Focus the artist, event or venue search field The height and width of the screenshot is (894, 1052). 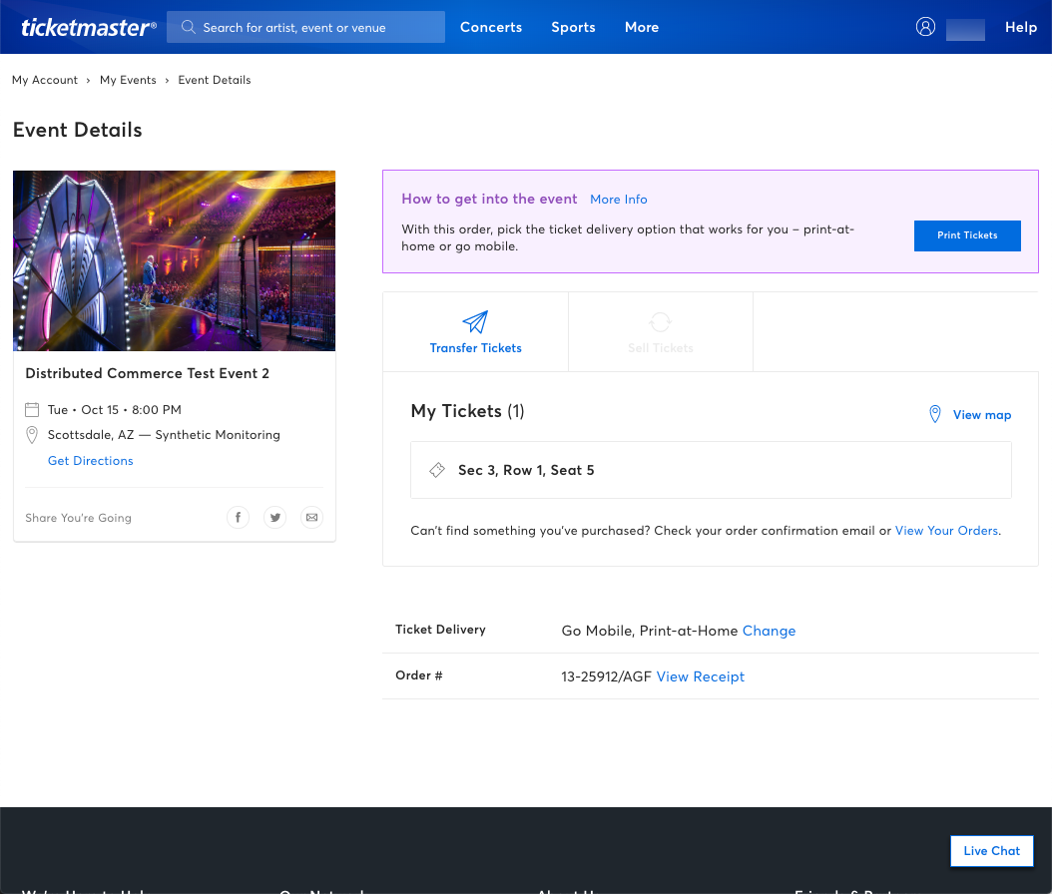[x=306, y=27]
